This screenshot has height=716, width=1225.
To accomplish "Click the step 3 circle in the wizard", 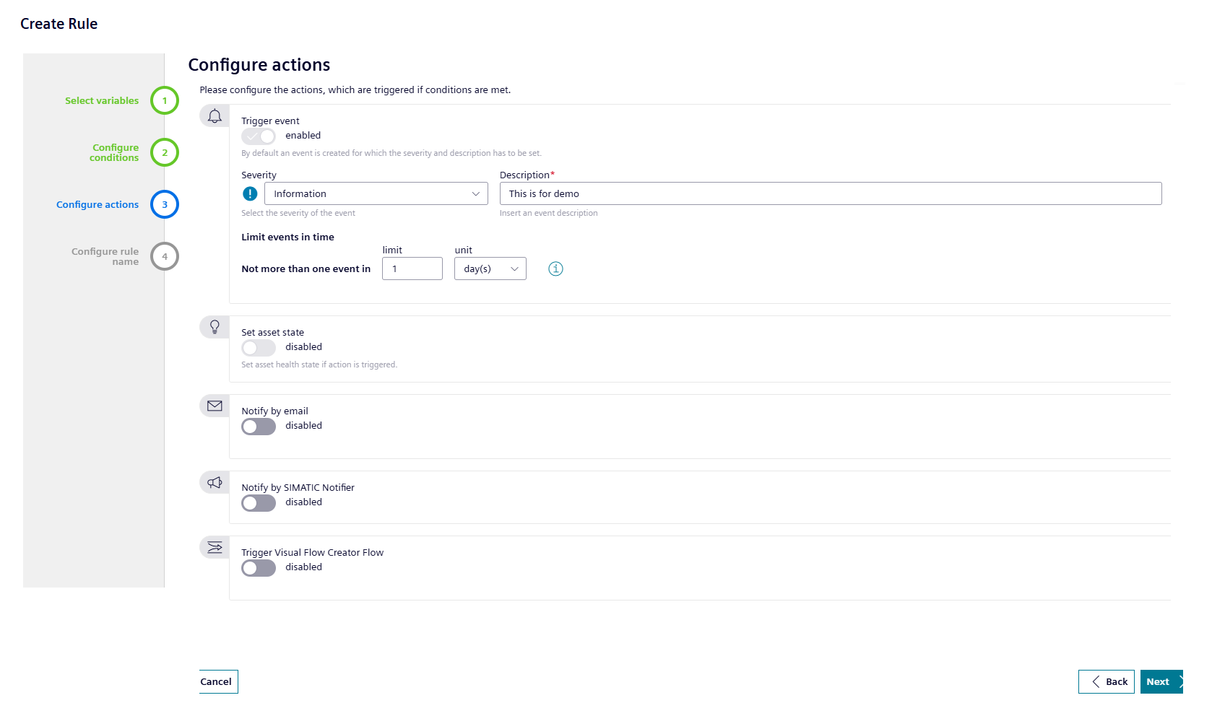I will (165, 204).
